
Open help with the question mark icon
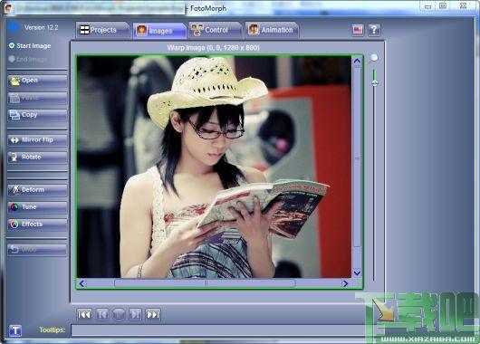tap(374, 30)
